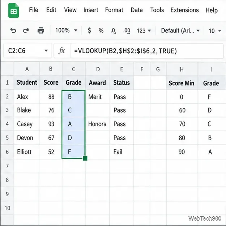
Task: Open the File menu
Action: (33, 10)
